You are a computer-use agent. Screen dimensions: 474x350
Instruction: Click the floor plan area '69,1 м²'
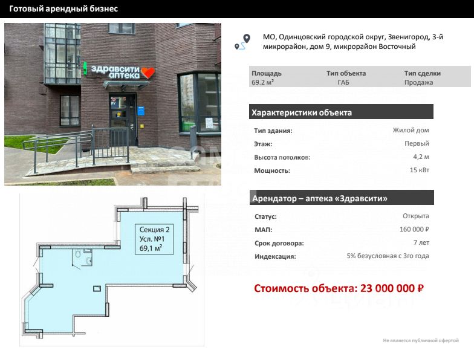[x=151, y=248]
